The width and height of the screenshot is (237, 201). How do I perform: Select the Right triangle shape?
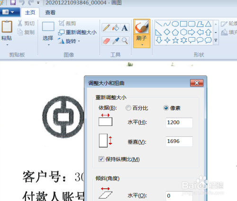click(x=159, y=32)
